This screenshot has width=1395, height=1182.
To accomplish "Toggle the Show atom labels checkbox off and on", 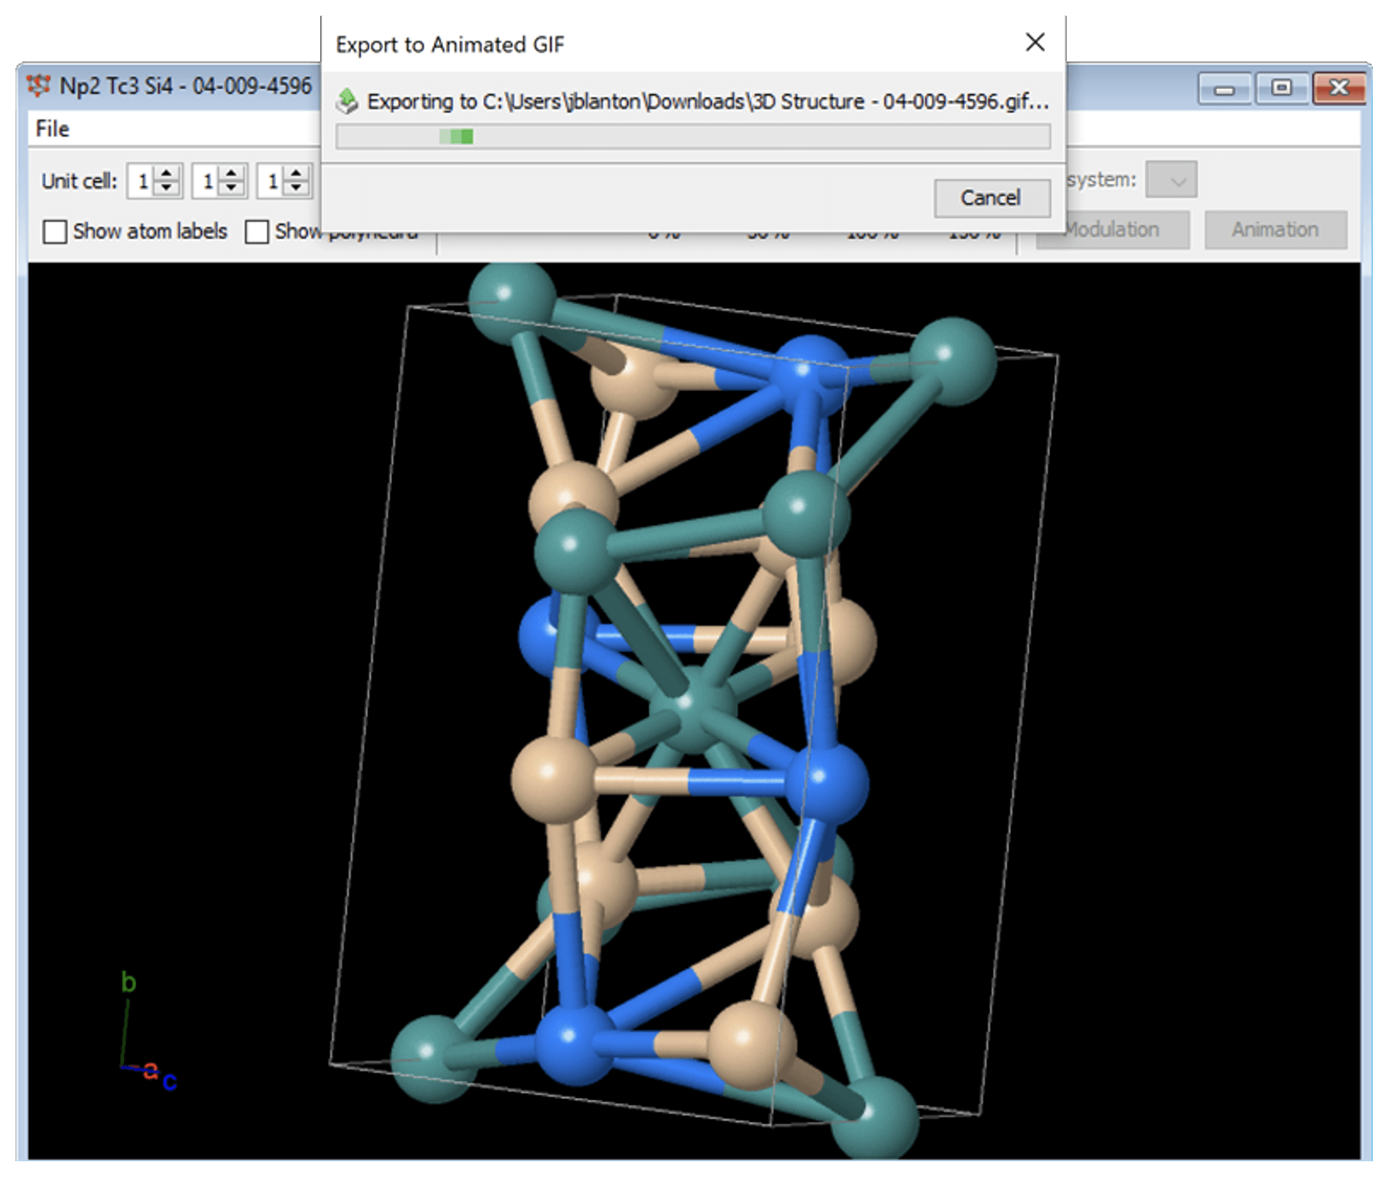I will pos(54,231).
